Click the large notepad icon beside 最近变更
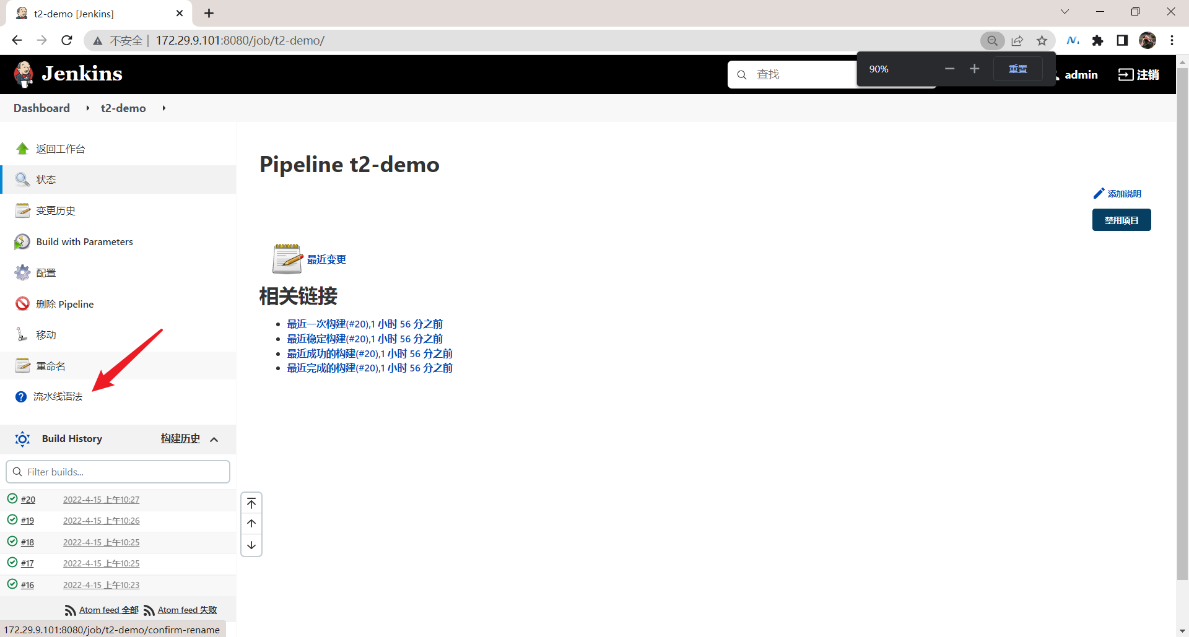 tap(287, 259)
